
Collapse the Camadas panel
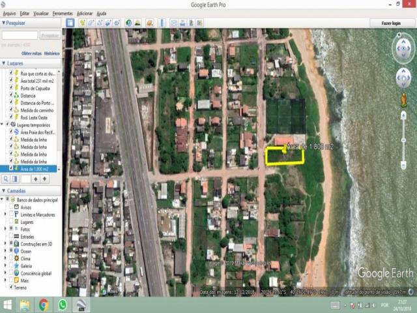(3, 190)
